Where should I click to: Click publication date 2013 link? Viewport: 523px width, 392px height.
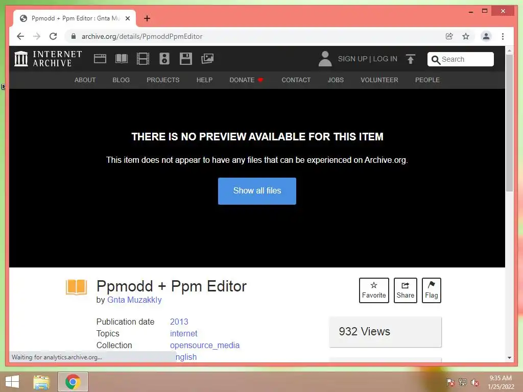(179, 322)
